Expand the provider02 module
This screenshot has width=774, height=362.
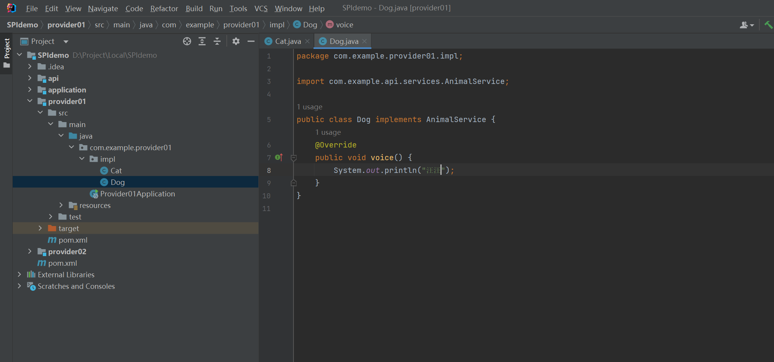tap(30, 251)
